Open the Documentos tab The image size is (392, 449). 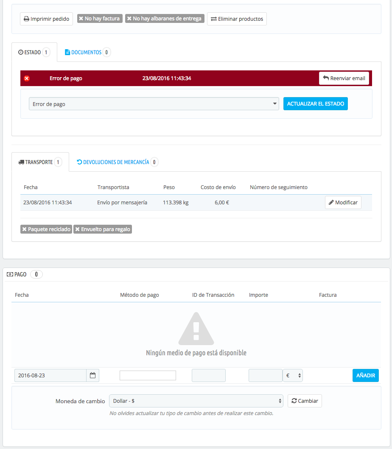point(87,52)
